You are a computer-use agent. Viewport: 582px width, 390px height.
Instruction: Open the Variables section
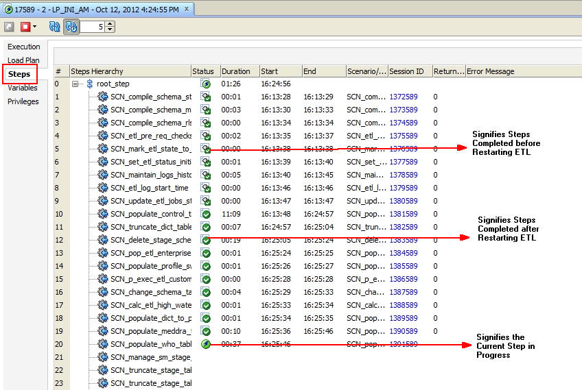coord(22,88)
